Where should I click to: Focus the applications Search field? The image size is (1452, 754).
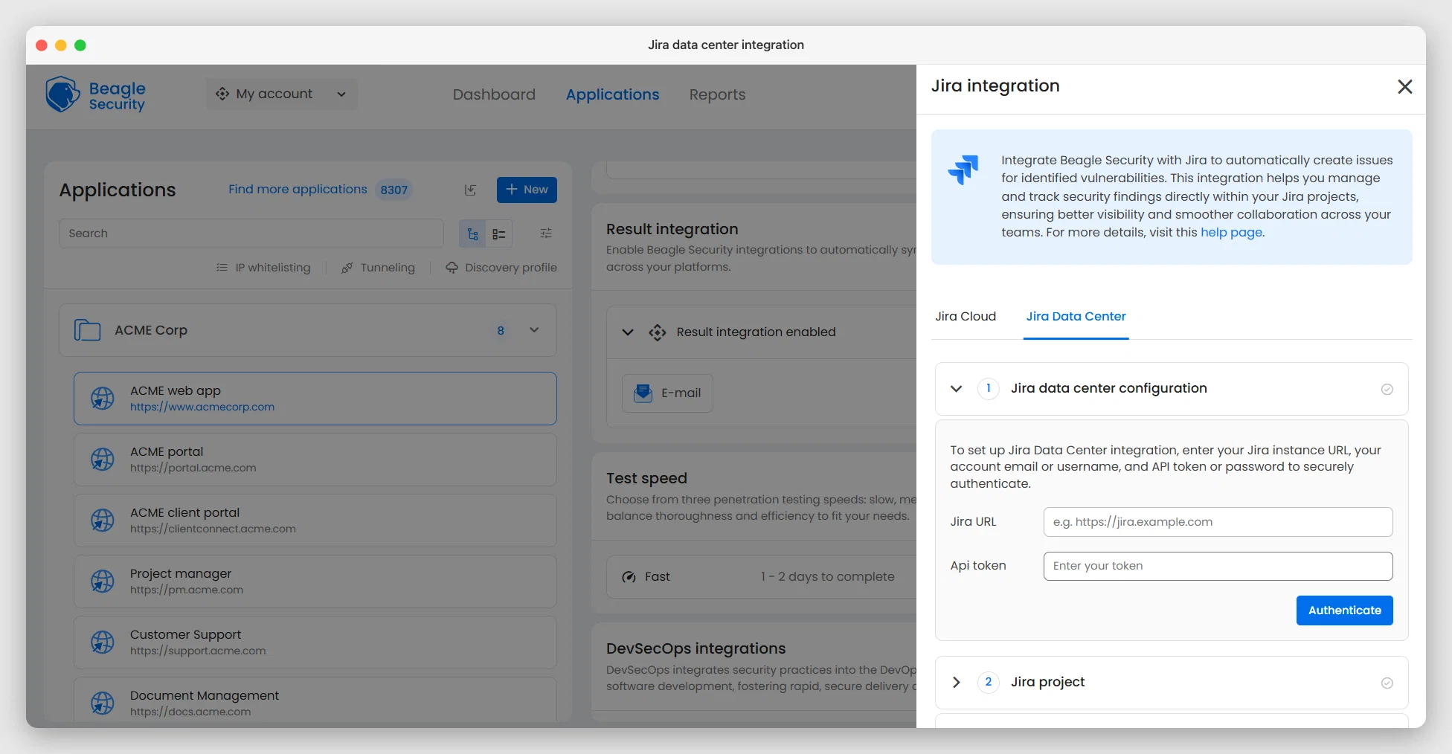point(251,233)
